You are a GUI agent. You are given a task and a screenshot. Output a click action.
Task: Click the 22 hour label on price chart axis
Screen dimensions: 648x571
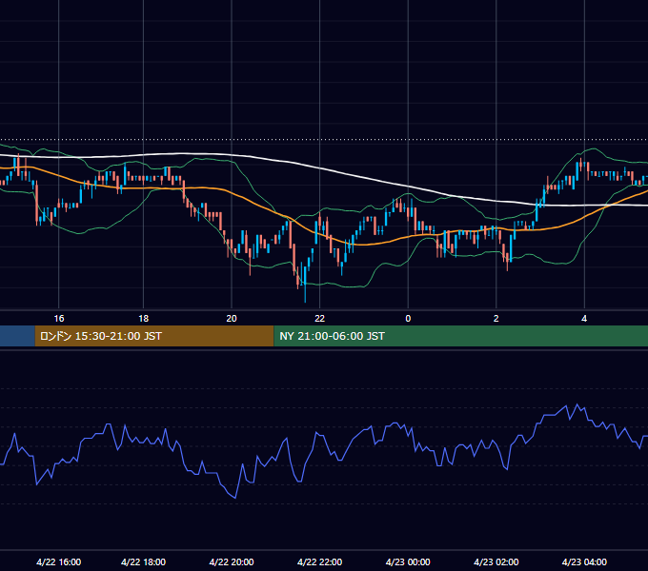click(319, 319)
